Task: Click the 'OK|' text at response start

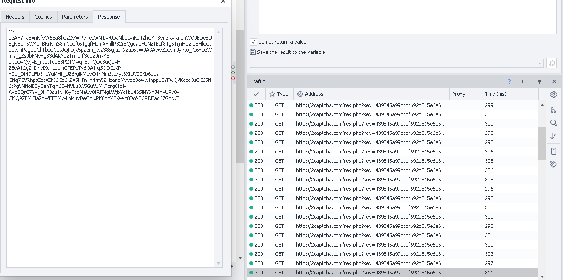Action: [12, 32]
